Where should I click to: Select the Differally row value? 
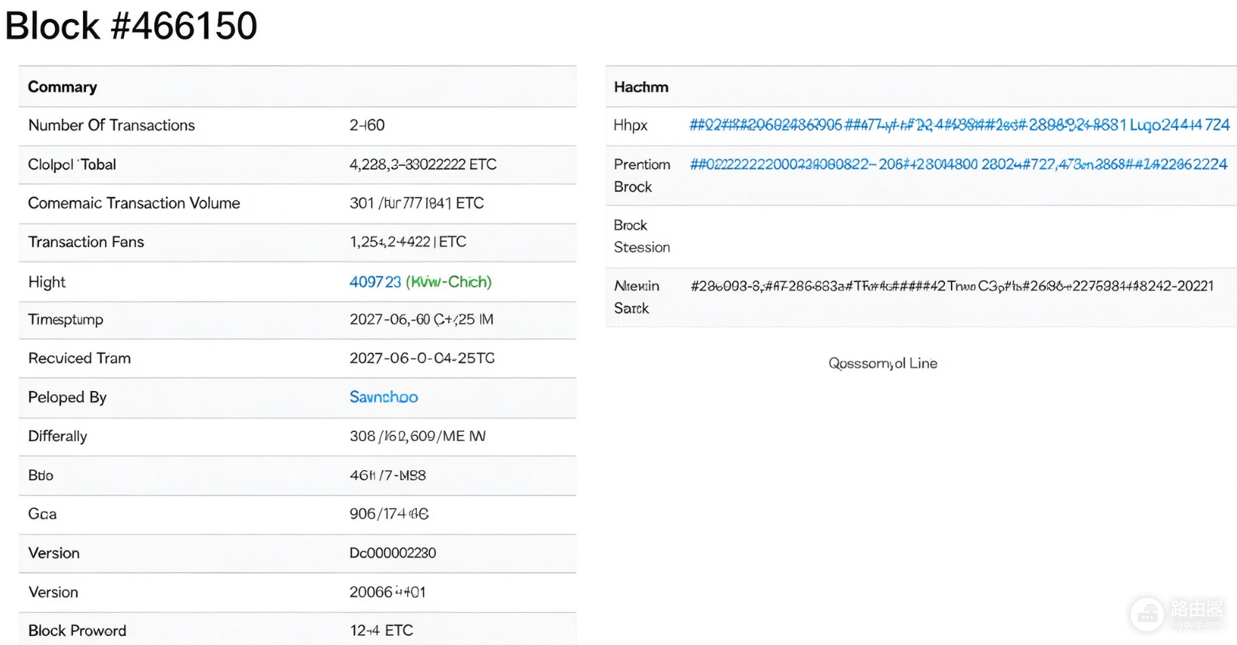pos(418,437)
